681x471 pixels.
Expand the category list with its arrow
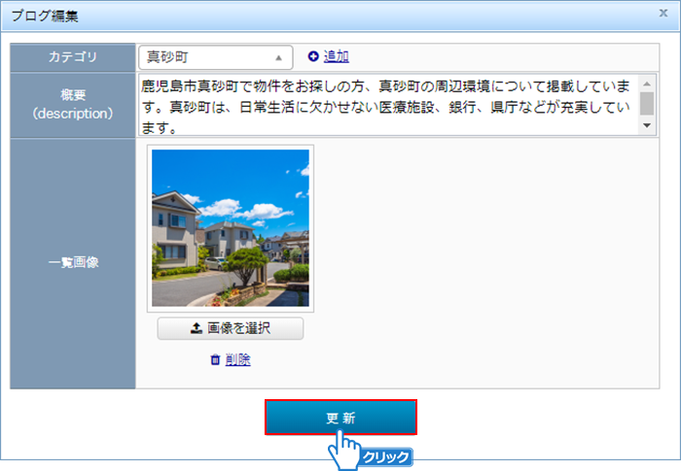(279, 57)
